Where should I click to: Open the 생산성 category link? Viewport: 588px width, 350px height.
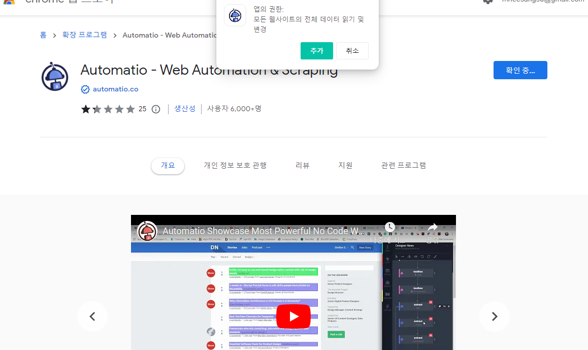pyautogui.click(x=185, y=109)
